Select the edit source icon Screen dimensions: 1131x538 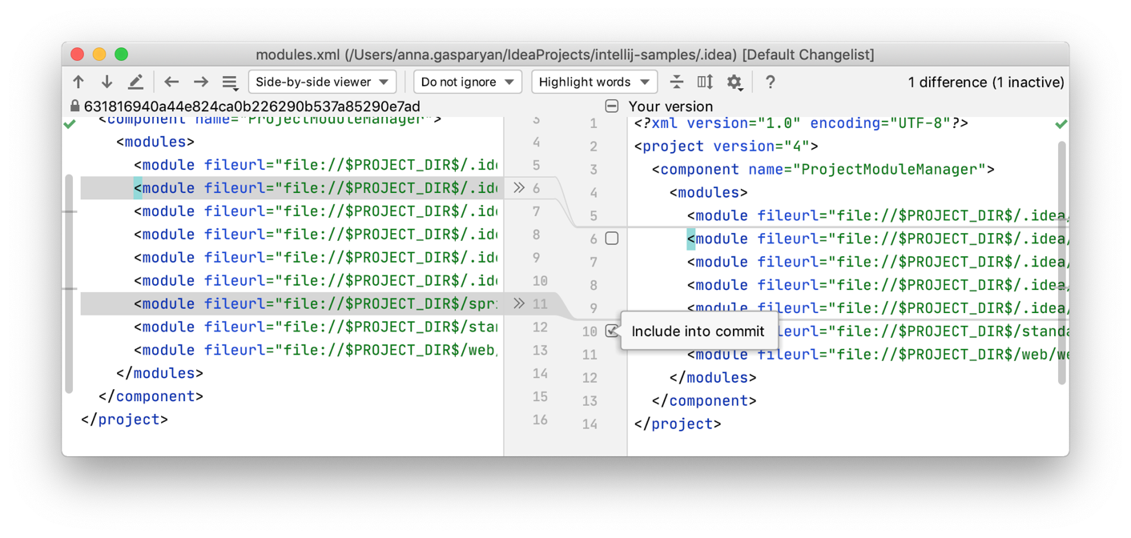click(135, 81)
